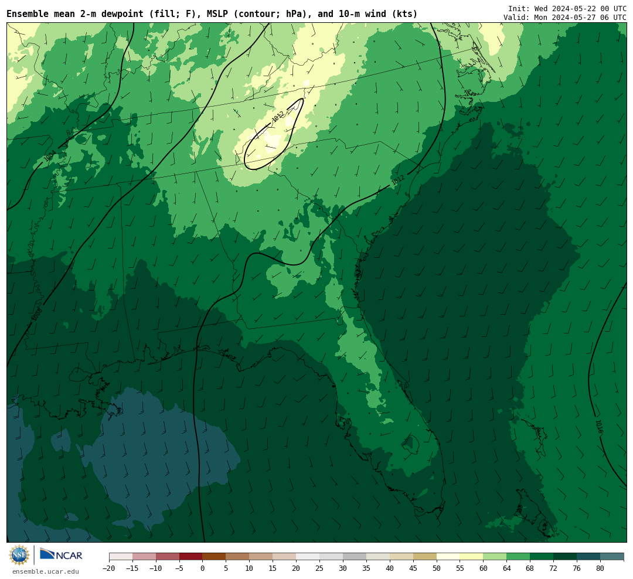Image resolution: width=633 pixels, height=579 pixels.
Task: Pick the colorbar swatch between -15 and -10
Action: pos(144,557)
